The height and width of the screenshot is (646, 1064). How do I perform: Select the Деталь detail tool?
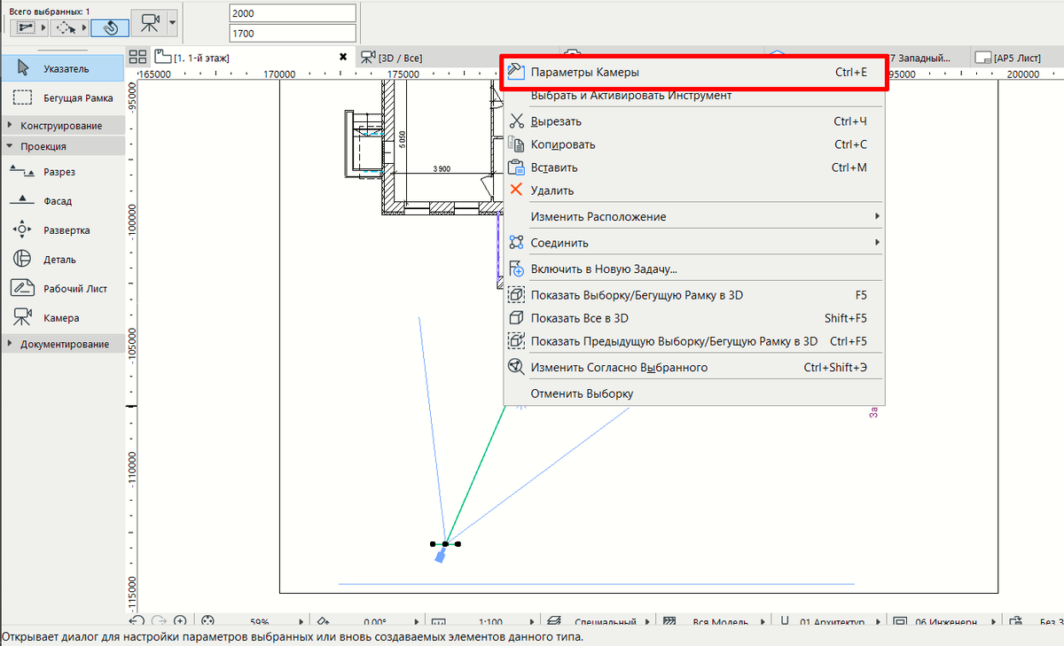click(x=62, y=260)
